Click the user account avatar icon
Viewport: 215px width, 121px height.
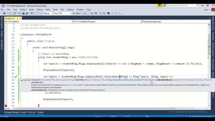(213, 10)
